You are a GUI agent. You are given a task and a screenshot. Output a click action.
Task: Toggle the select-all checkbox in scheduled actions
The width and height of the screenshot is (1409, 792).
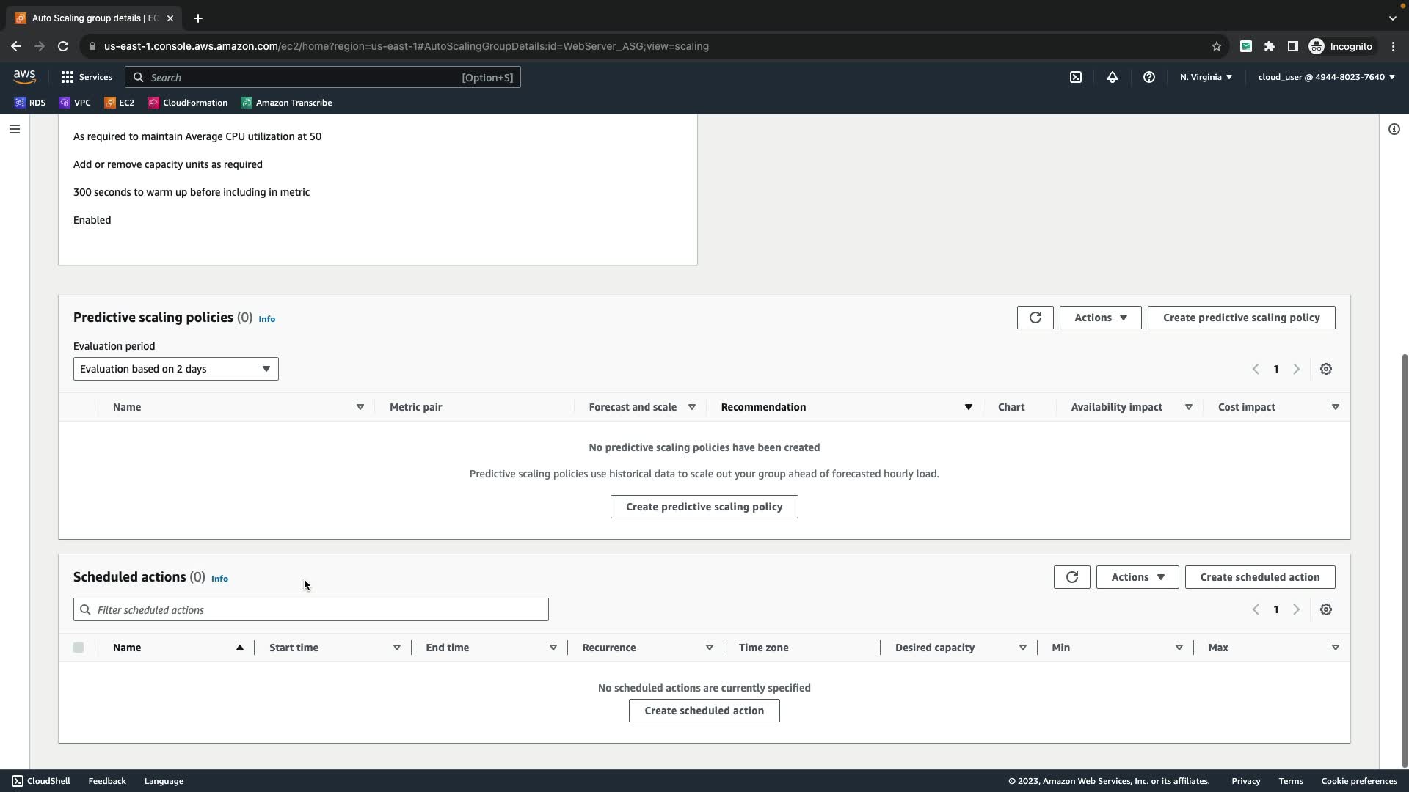click(79, 648)
